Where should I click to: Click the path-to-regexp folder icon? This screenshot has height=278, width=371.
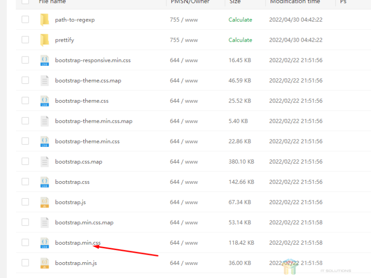tap(45, 19)
